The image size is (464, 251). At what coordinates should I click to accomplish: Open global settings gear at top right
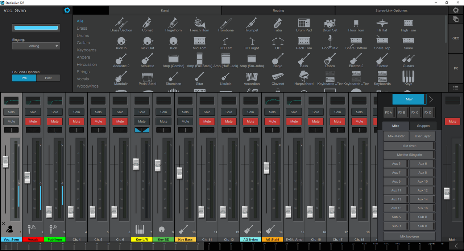coord(456,10)
